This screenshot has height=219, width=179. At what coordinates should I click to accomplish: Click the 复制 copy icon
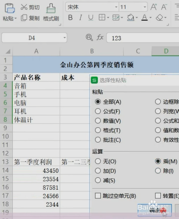(x=24, y=18)
